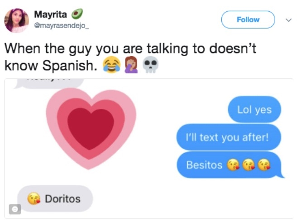Open the tweet options chevron dropdown
The height and width of the screenshot is (223, 306).
(x=288, y=20)
